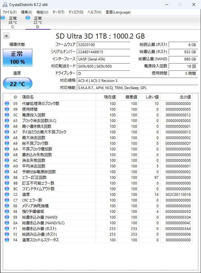
Task: Click the status orb in row A9
Action: click(7, 143)
